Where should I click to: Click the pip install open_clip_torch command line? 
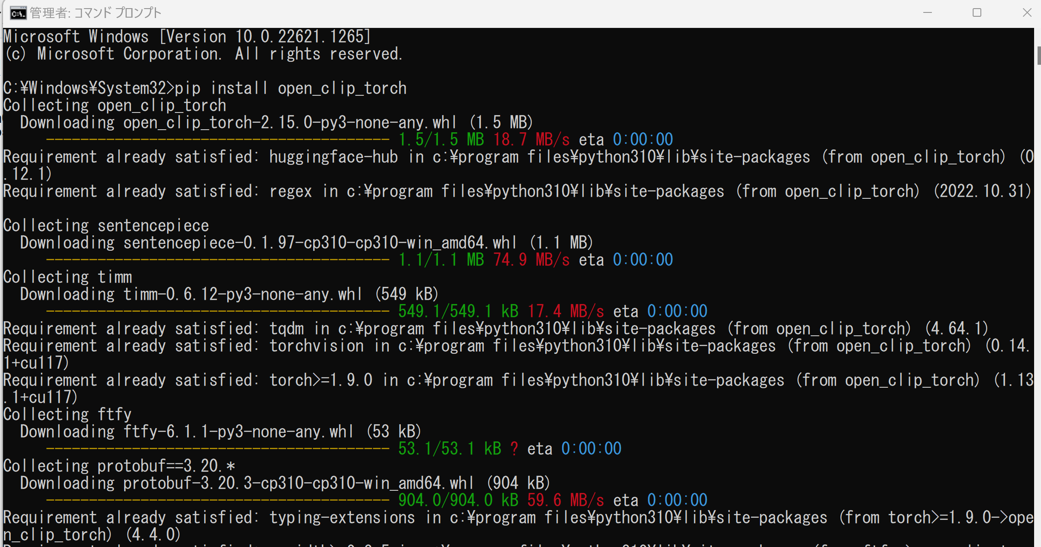tap(205, 88)
